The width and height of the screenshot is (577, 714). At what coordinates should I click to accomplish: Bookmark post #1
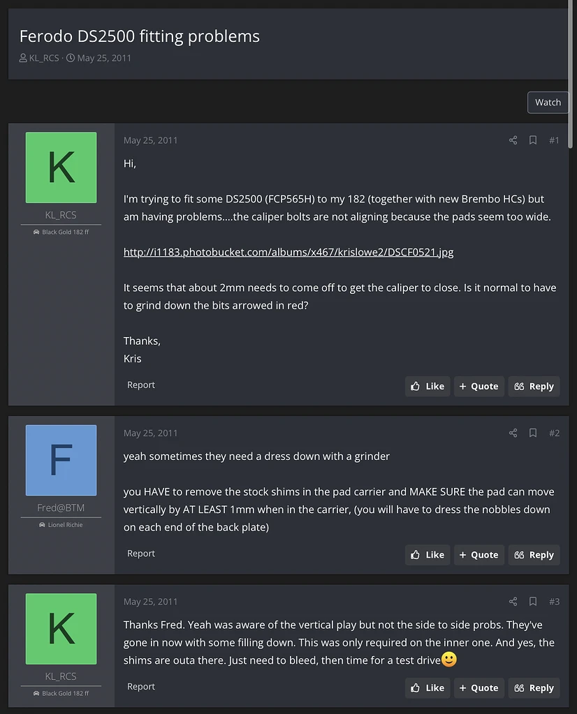click(532, 140)
